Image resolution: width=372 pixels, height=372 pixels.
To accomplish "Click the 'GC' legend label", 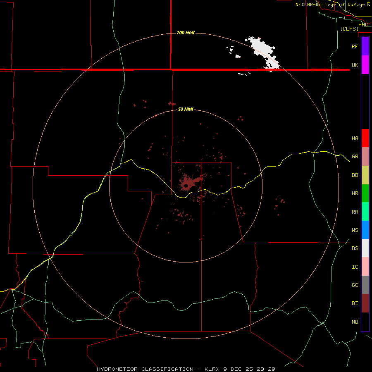I will coord(355,285).
